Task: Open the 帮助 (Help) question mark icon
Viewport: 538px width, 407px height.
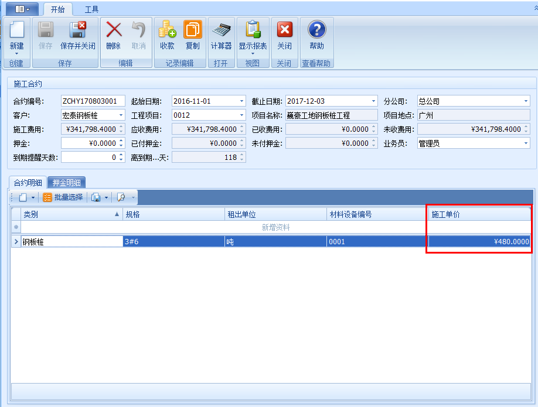Action: coord(316,29)
